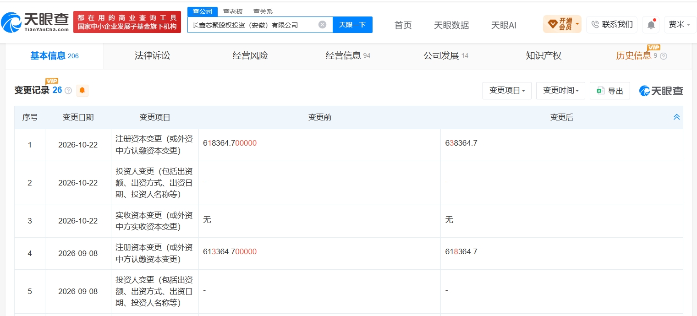Go to the 公司发展 tab
The width and height of the screenshot is (697, 316).
coord(446,56)
